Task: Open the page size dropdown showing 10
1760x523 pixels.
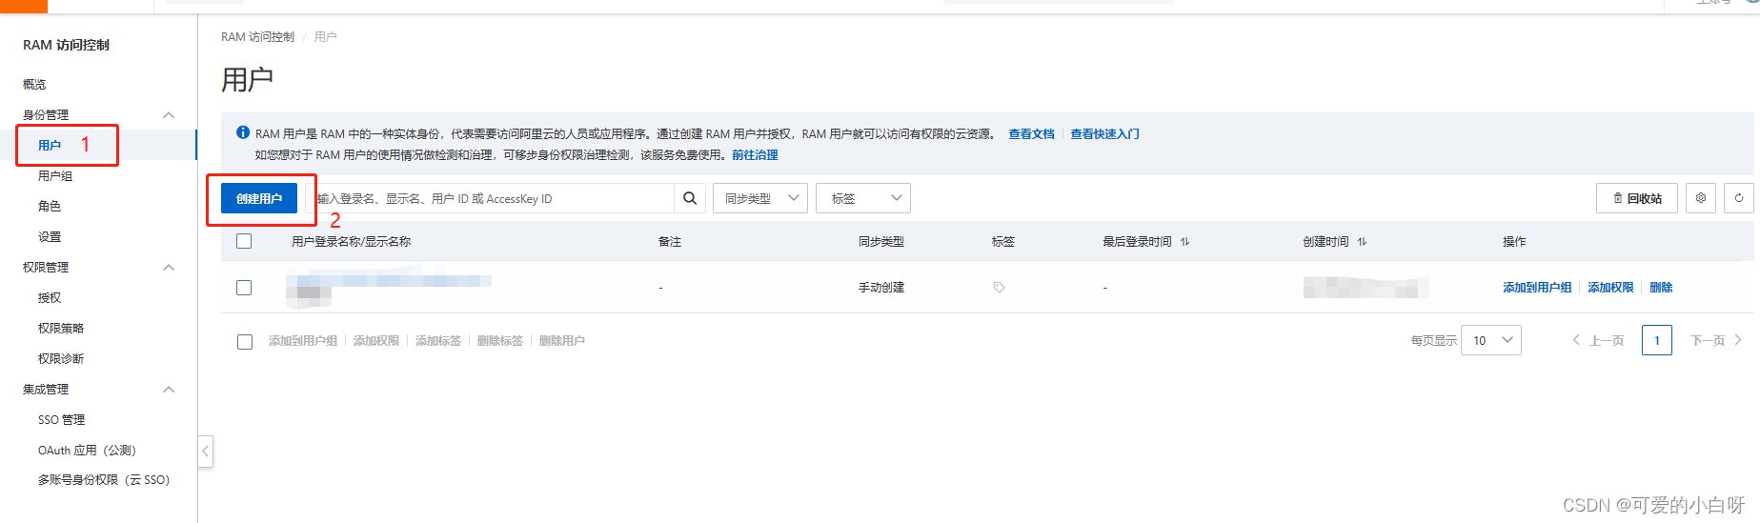Action: click(1491, 340)
